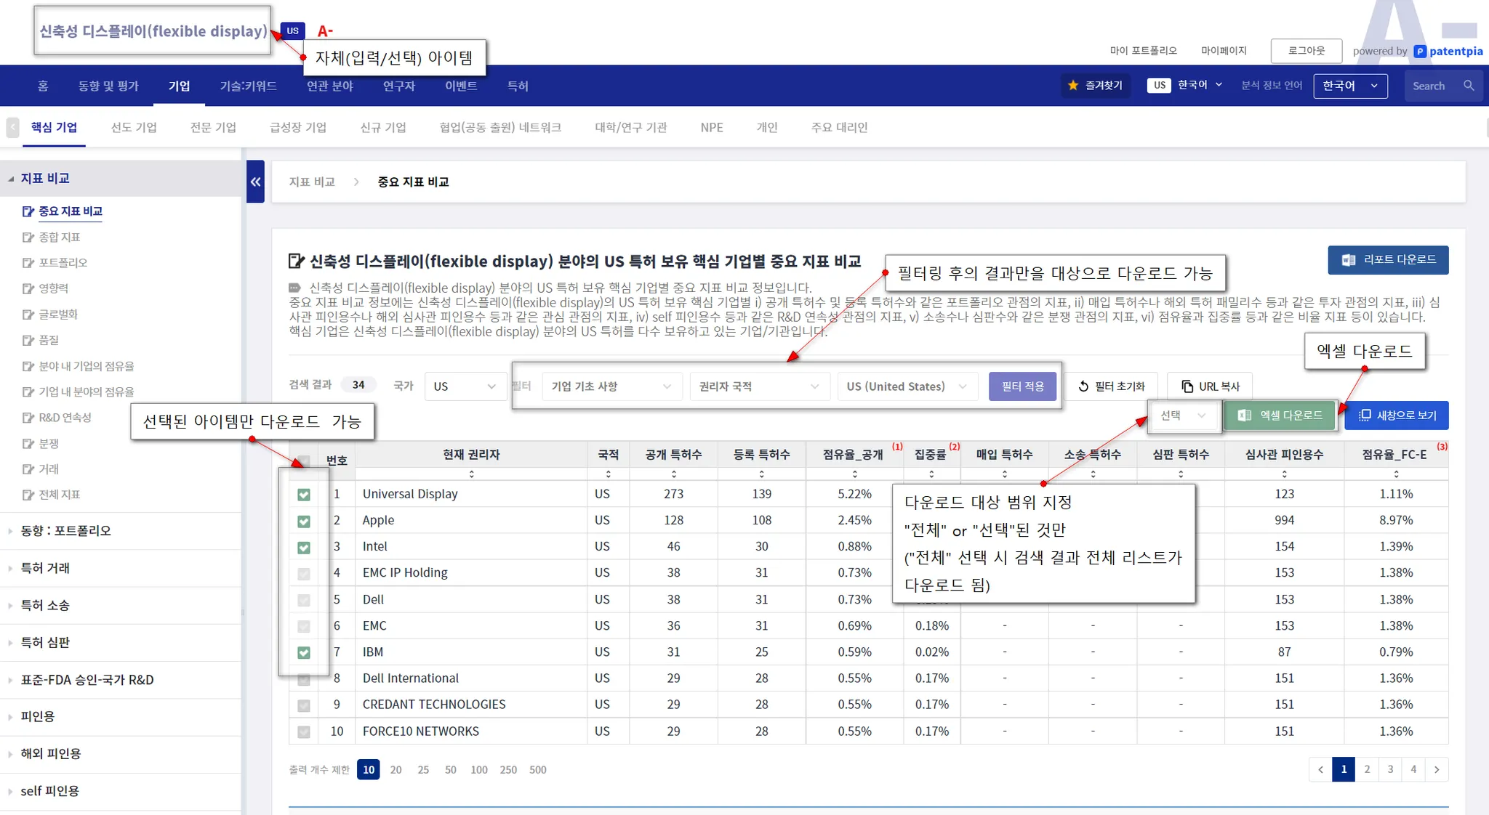The height and width of the screenshot is (815, 1489).
Task: Uncheck the Universal Display row checkbox
Action: click(x=304, y=495)
